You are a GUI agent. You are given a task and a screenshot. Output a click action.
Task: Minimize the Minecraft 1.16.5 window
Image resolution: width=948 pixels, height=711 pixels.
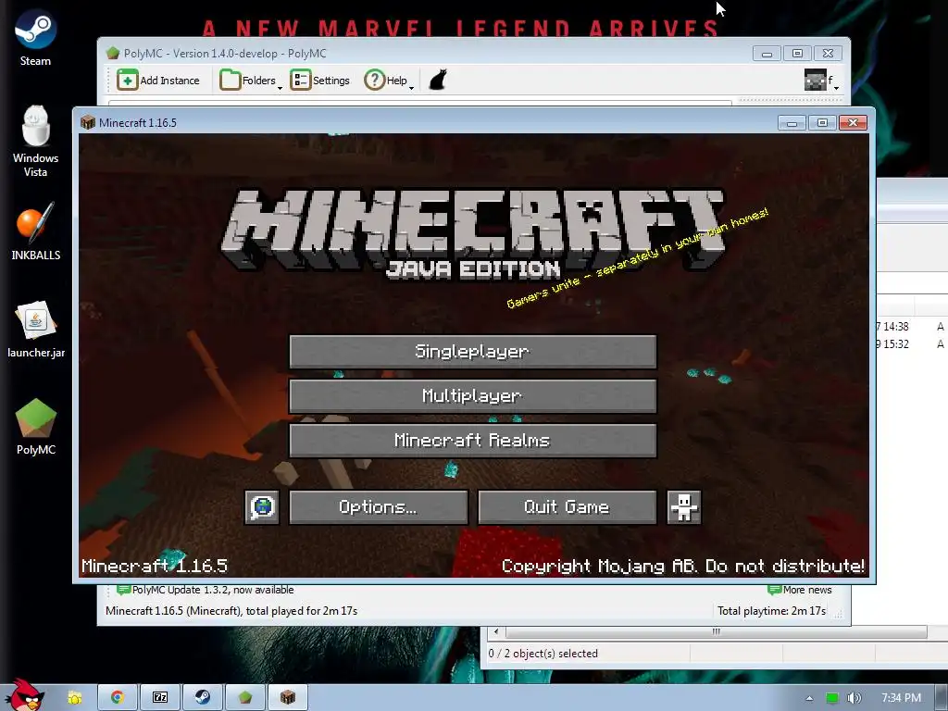[x=792, y=123]
